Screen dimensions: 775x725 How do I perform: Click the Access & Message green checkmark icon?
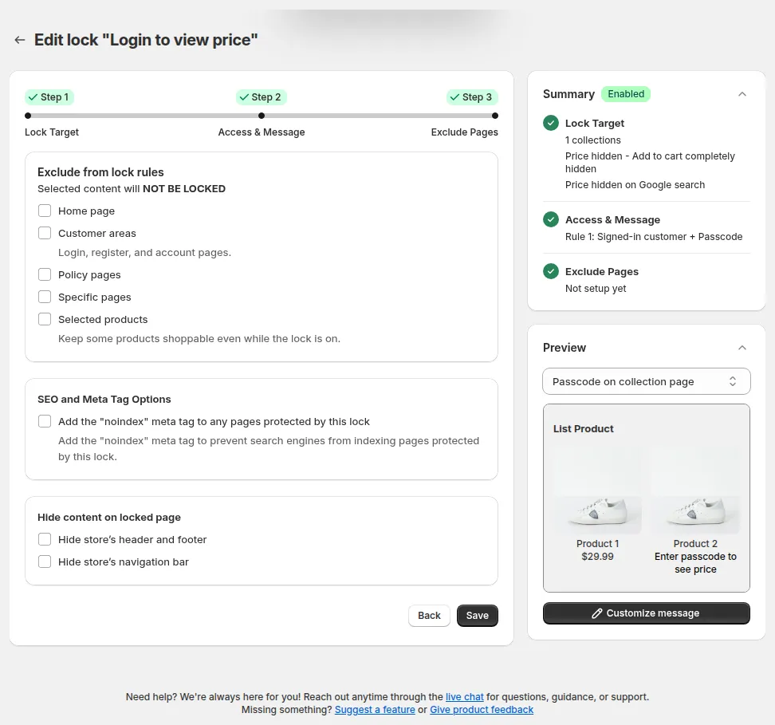[x=551, y=219]
